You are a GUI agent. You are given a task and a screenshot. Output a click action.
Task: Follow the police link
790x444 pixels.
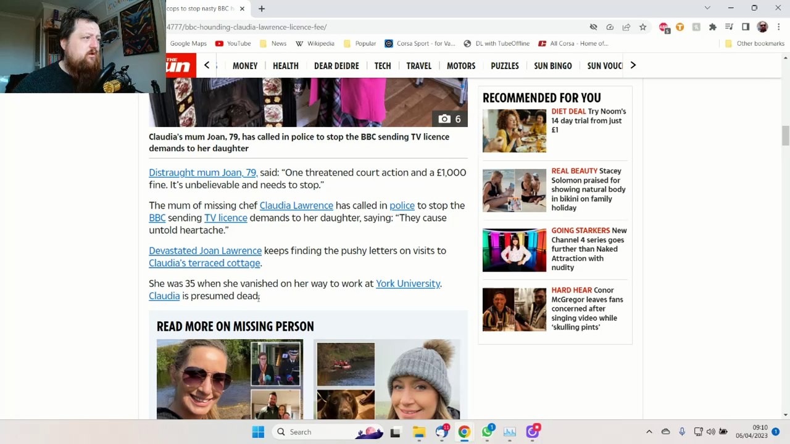402,205
